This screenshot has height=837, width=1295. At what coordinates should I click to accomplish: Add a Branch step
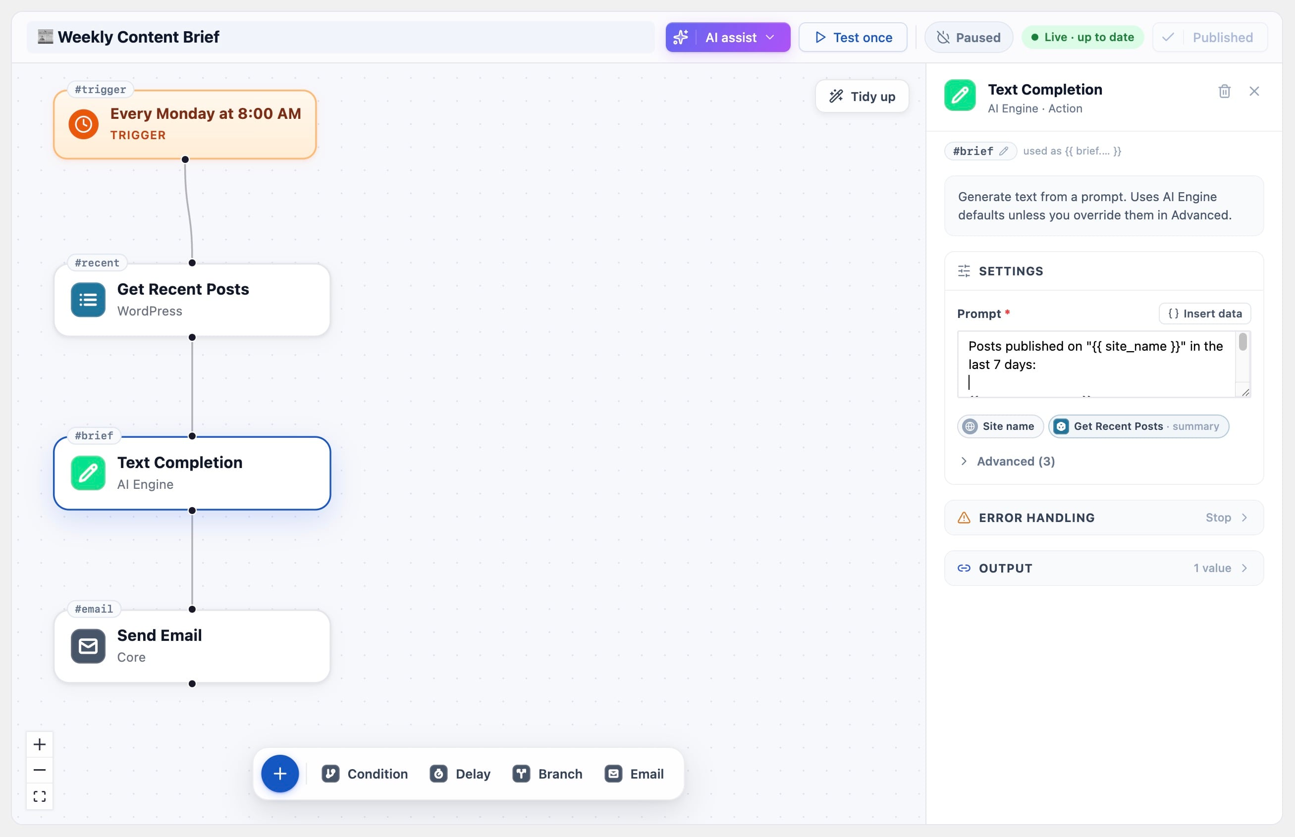pos(547,774)
